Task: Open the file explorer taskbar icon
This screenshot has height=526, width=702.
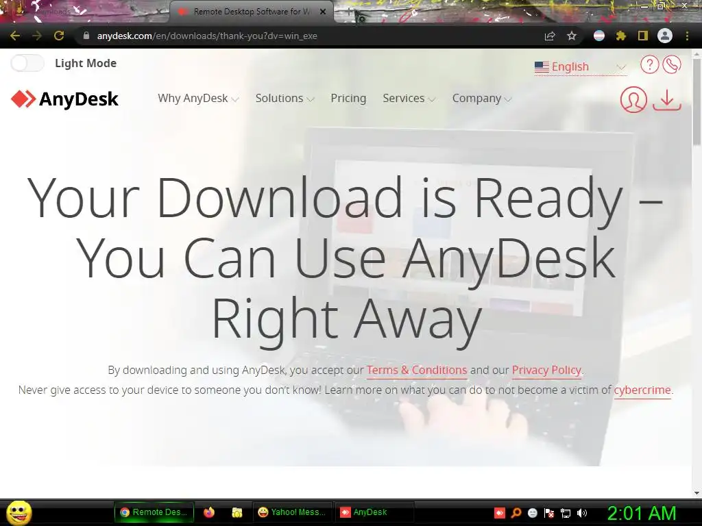Action: pyautogui.click(x=237, y=512)
